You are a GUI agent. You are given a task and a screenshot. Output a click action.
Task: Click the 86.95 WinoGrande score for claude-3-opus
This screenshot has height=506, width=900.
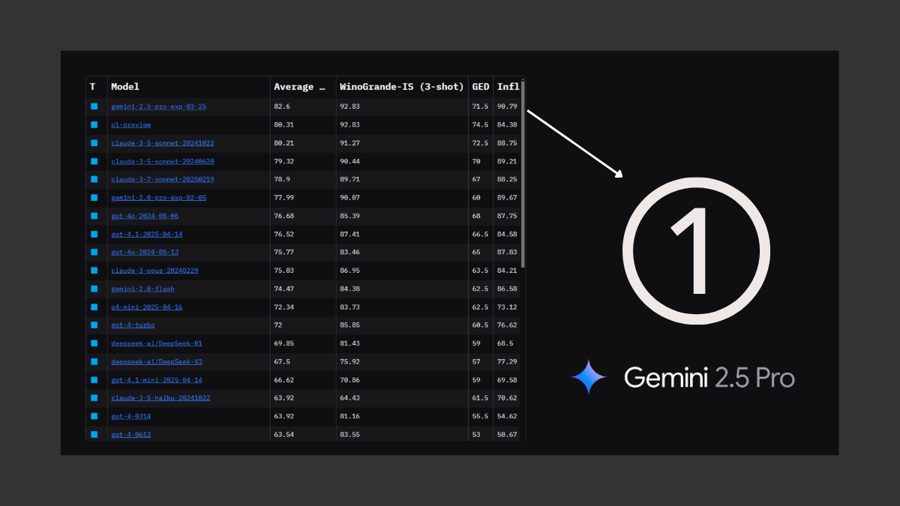tap(349, 271)
